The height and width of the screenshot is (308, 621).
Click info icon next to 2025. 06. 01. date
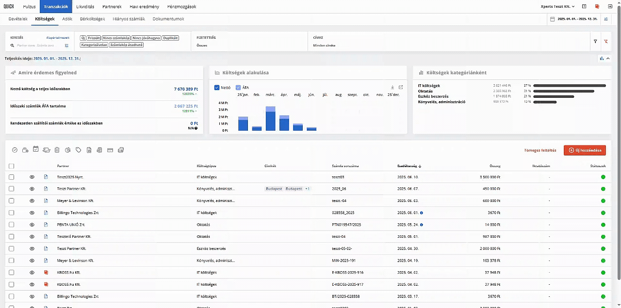[421, 213]
